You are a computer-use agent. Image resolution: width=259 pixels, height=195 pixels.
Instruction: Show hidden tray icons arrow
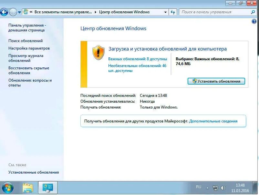(208, 188)
